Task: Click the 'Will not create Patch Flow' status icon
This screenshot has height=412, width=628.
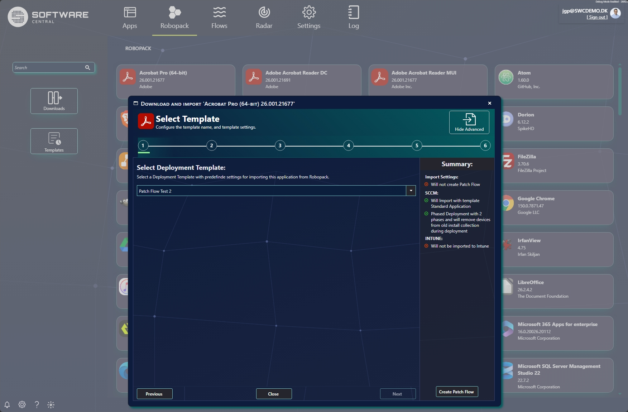Action: tap(426, 185)
